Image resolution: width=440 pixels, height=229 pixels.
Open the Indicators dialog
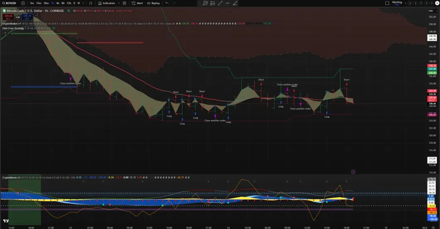pyautogui.click(x=107, y=3)
